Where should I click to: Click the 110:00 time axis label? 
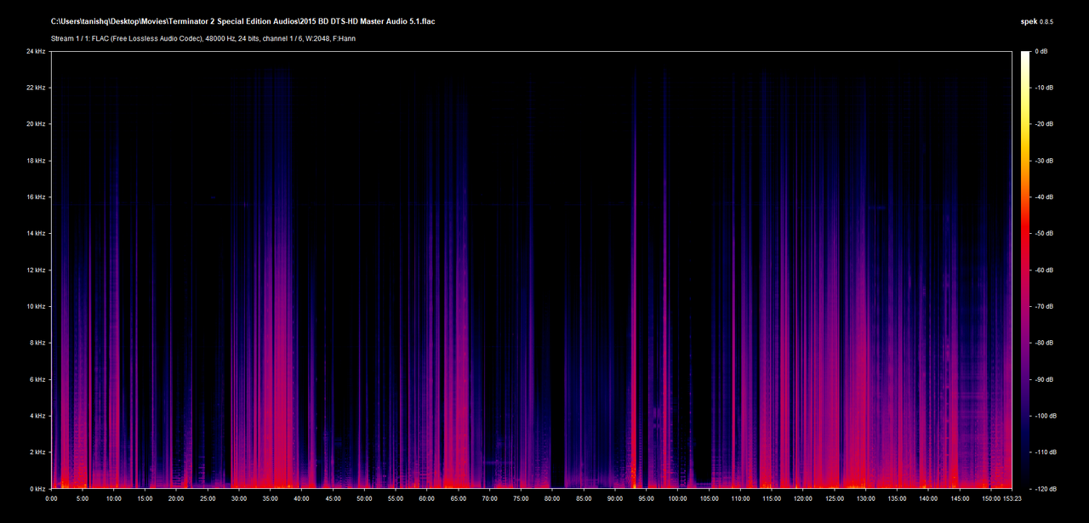click(x=740, y=499)
